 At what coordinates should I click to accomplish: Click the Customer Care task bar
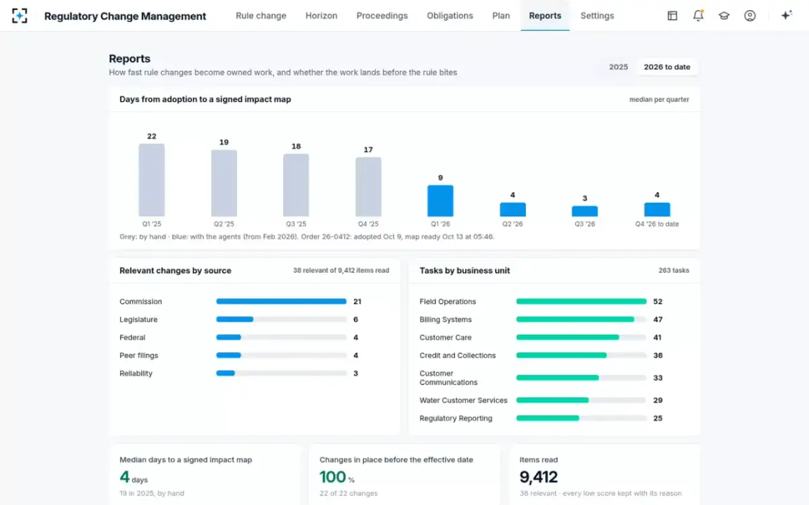pyautogui.click(x=581, y=337)
